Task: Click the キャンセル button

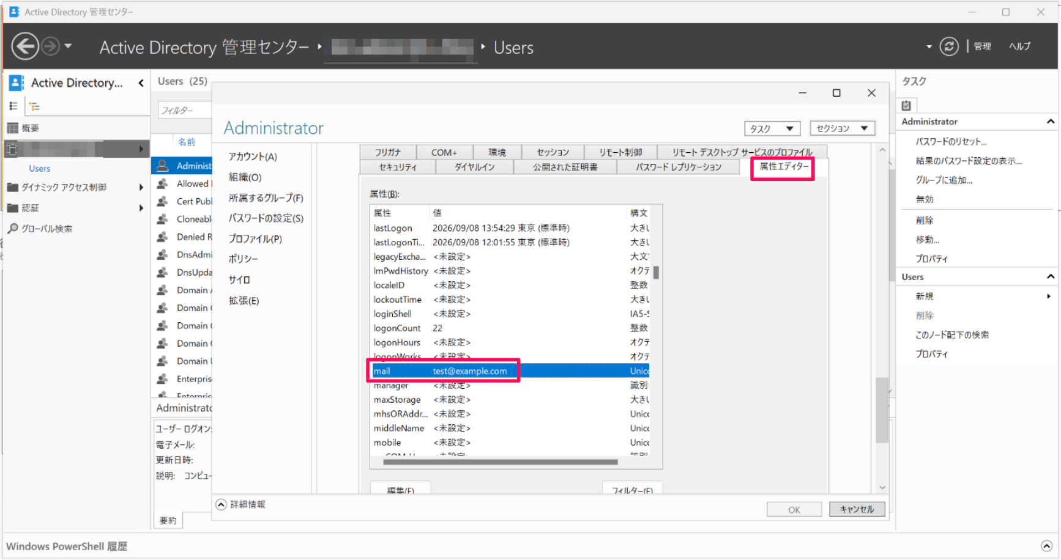Action: 857,510
